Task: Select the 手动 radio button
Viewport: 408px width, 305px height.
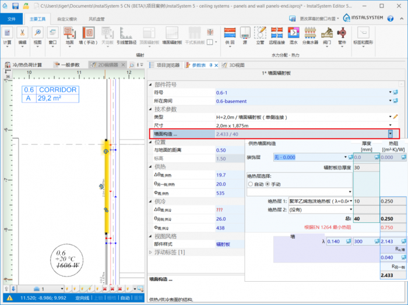Action: (268, 184)
